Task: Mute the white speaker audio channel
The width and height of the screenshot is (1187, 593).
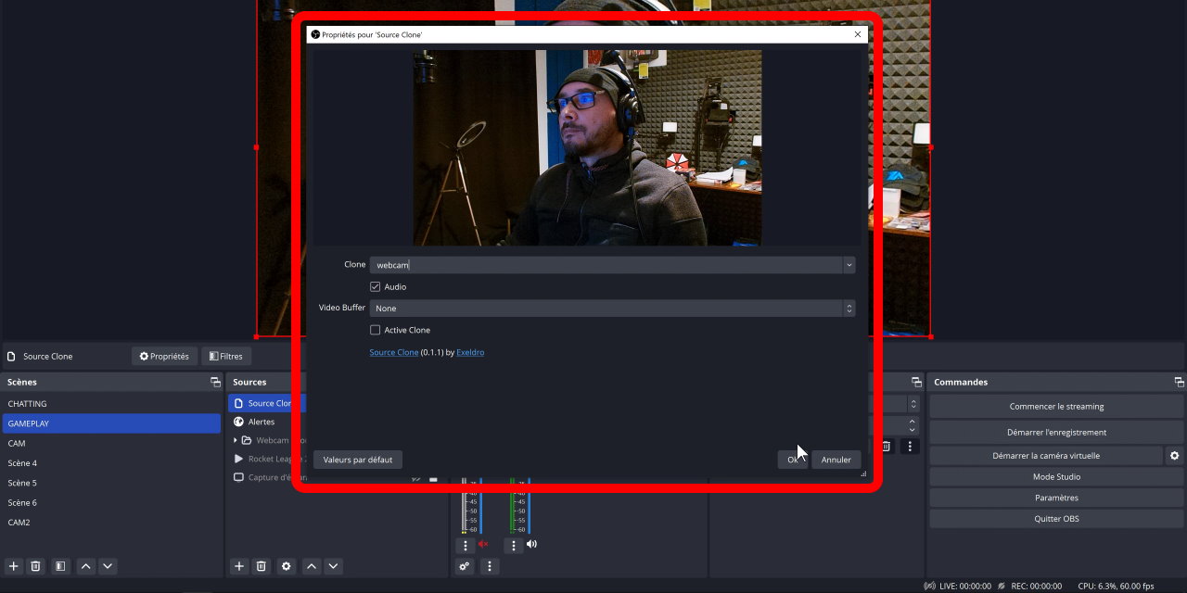Action: pyautogui.click(x=531, y=545)
